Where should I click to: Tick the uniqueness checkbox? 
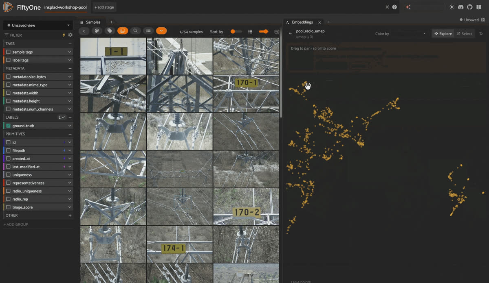tap(9, 175)
